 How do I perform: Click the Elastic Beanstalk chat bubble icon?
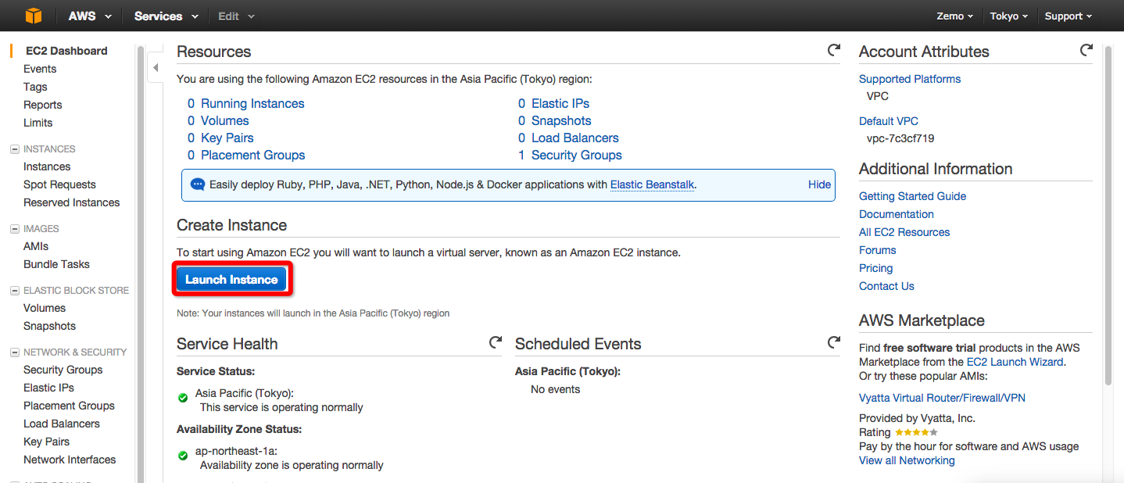(x=198, y=185)
